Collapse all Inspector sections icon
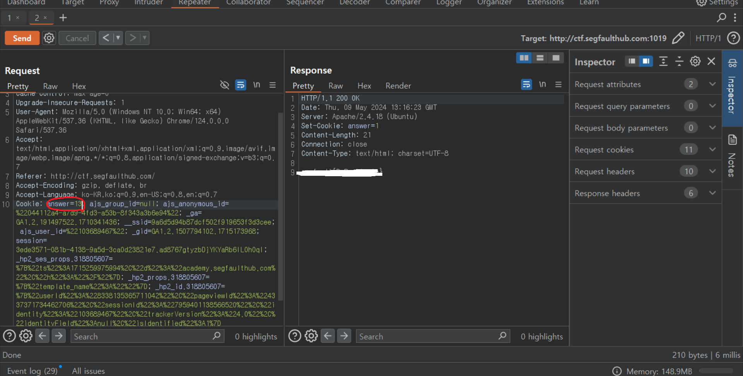This screenshot has width=743, height=376. point(679,61)
